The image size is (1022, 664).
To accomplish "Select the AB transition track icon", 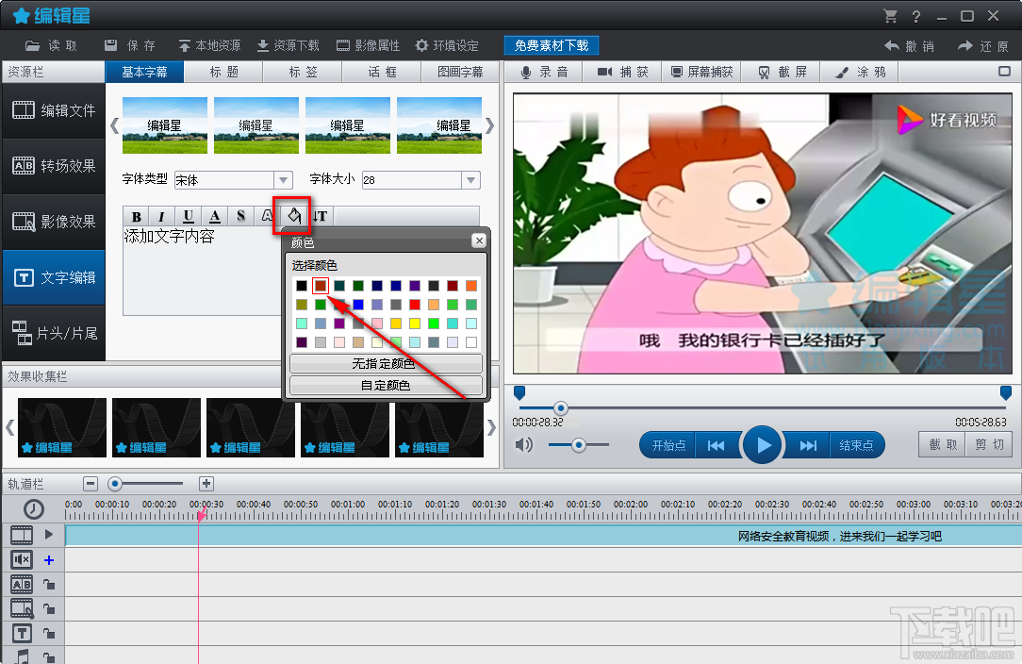I will click(x=22, y=585).
